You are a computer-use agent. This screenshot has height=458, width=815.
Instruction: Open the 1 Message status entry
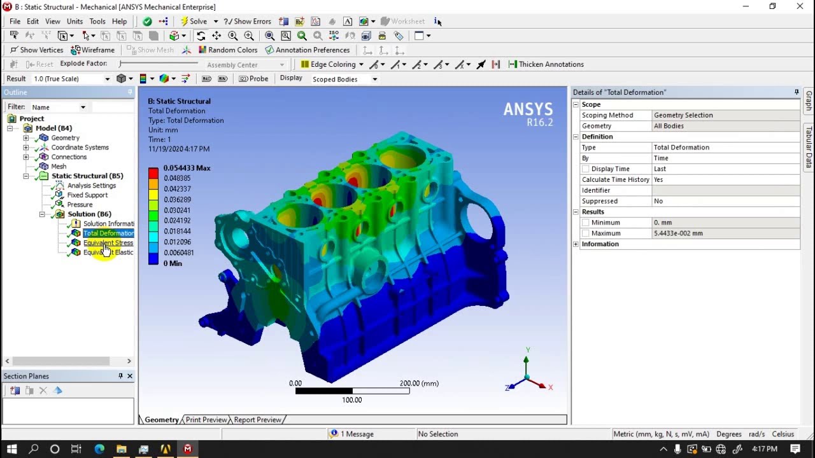coord(351,434)
